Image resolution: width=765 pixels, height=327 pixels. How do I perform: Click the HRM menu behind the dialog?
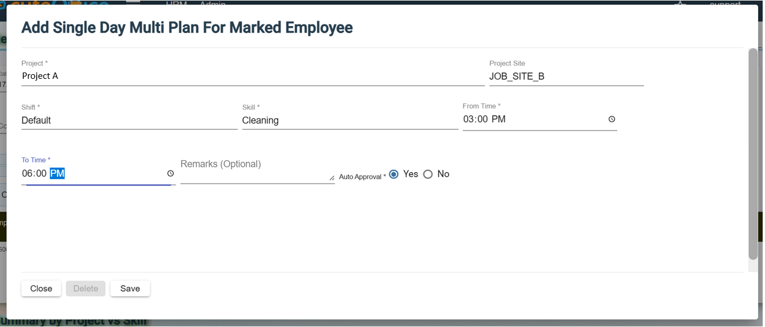(x=175, y=3)
